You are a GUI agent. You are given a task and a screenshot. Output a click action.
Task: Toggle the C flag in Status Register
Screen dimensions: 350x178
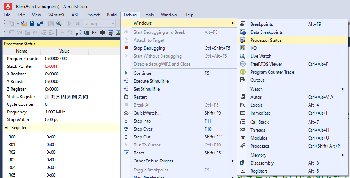point(85,97)
